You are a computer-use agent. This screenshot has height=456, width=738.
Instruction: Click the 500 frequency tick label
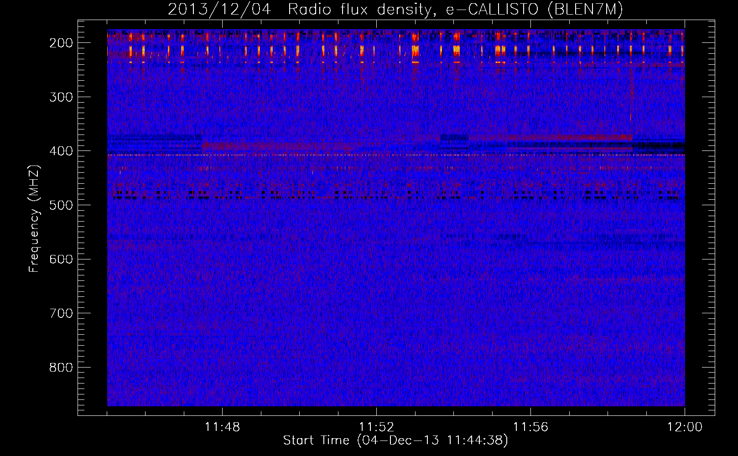(x=61, y=205)
